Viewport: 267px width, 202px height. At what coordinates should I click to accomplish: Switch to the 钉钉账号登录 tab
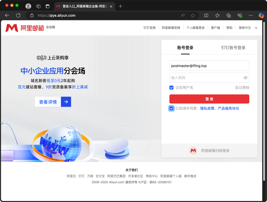[233, 48]
